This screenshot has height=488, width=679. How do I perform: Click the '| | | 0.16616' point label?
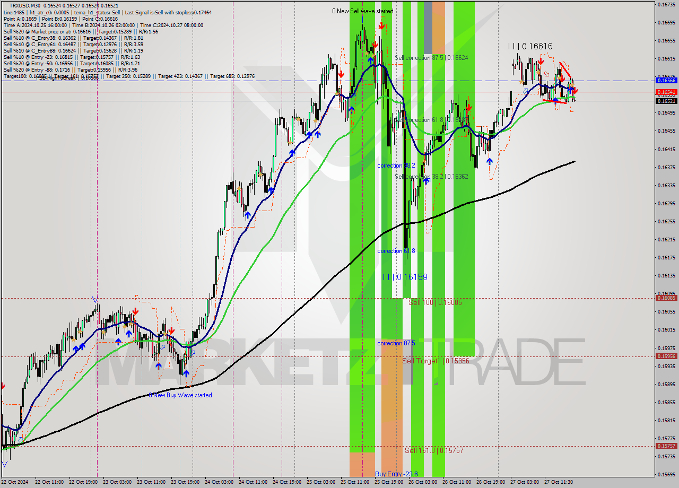pos(530,47)
